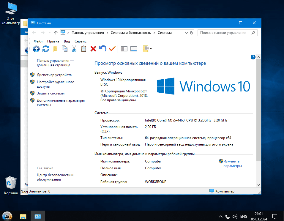This screenshot has height=221, width=284.
Task: Open Дополнительные параметры системы link
Action: pyautogui.click(x=61, y=103)
